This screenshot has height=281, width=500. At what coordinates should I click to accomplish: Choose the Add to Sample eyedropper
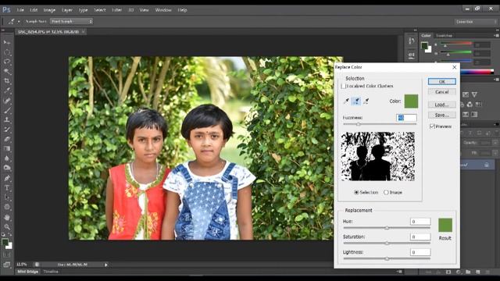point(356,101)
